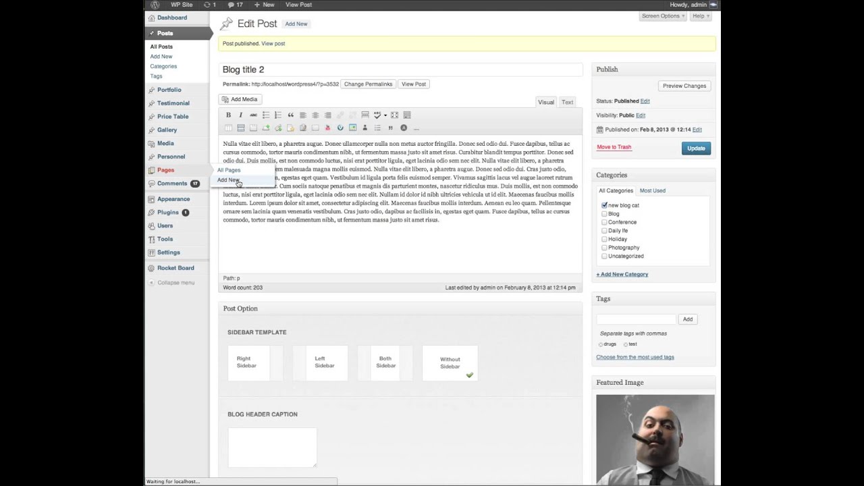The height and width of the screenshot is (486, 864).
Task: Insert column shortcode via first second-row icon
Action: coord(228,128)
